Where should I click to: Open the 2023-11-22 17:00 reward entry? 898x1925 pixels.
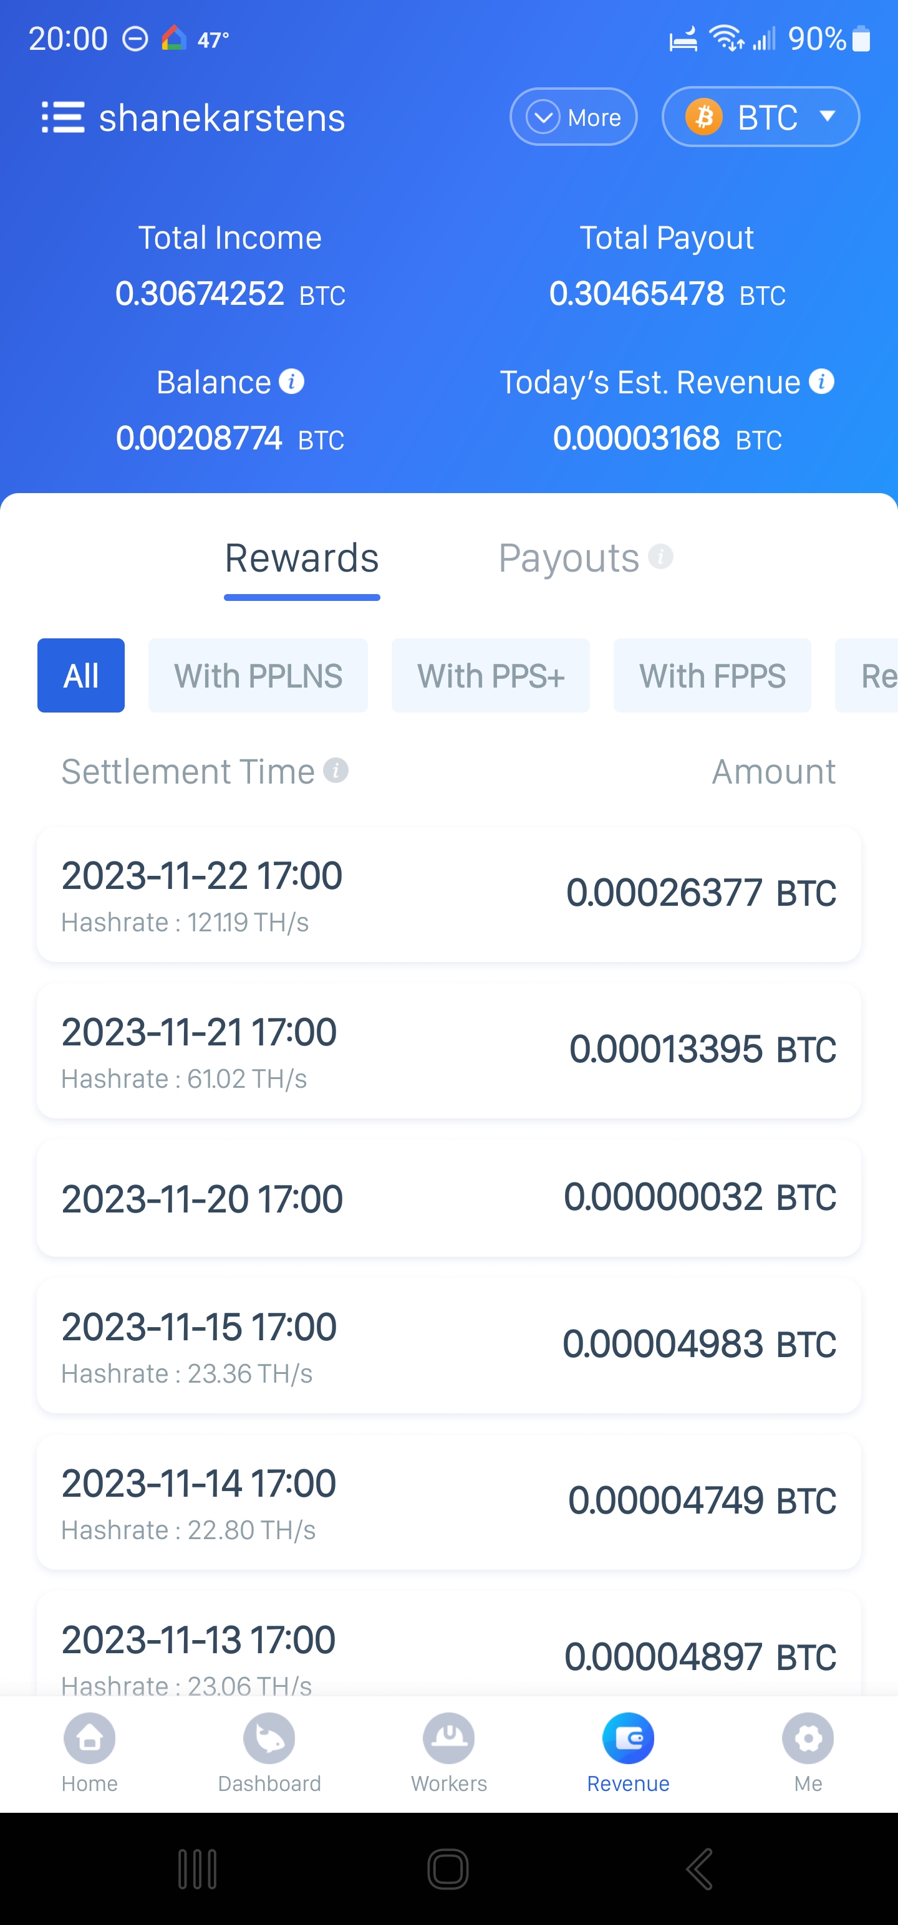tap(448, 894)
